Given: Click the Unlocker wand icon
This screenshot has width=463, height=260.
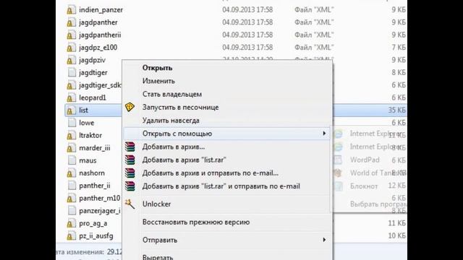Looking at the screenshot, I should (130, 204).
